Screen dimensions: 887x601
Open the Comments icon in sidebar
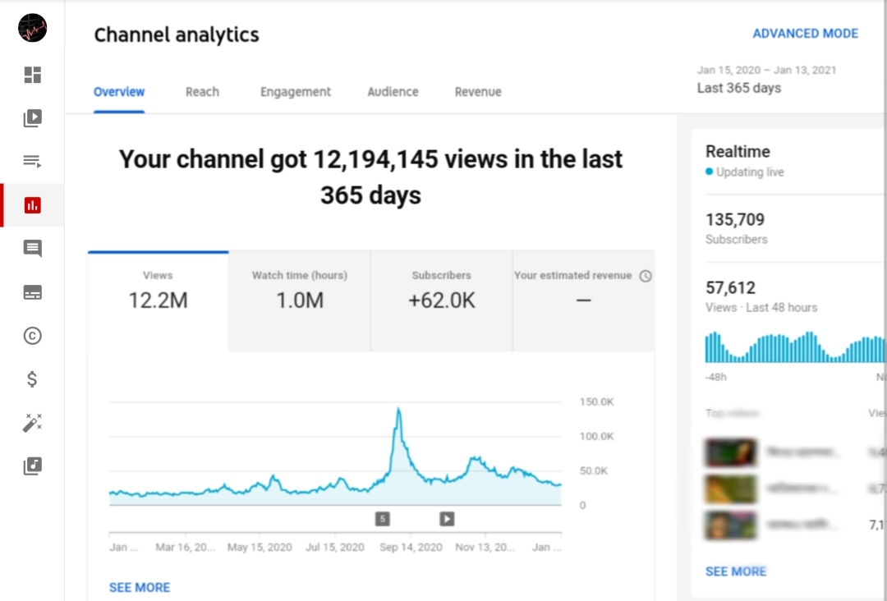pos(32,249)
